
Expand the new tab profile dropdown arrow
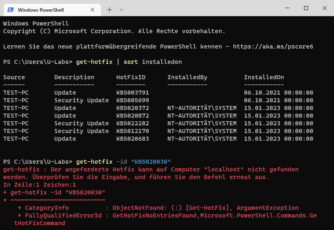121,10
